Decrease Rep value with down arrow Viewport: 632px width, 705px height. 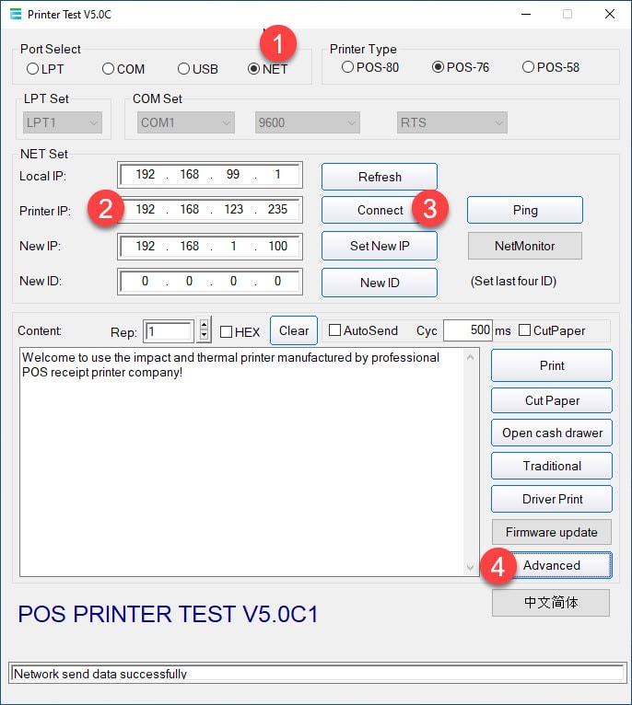pos(205,335)
